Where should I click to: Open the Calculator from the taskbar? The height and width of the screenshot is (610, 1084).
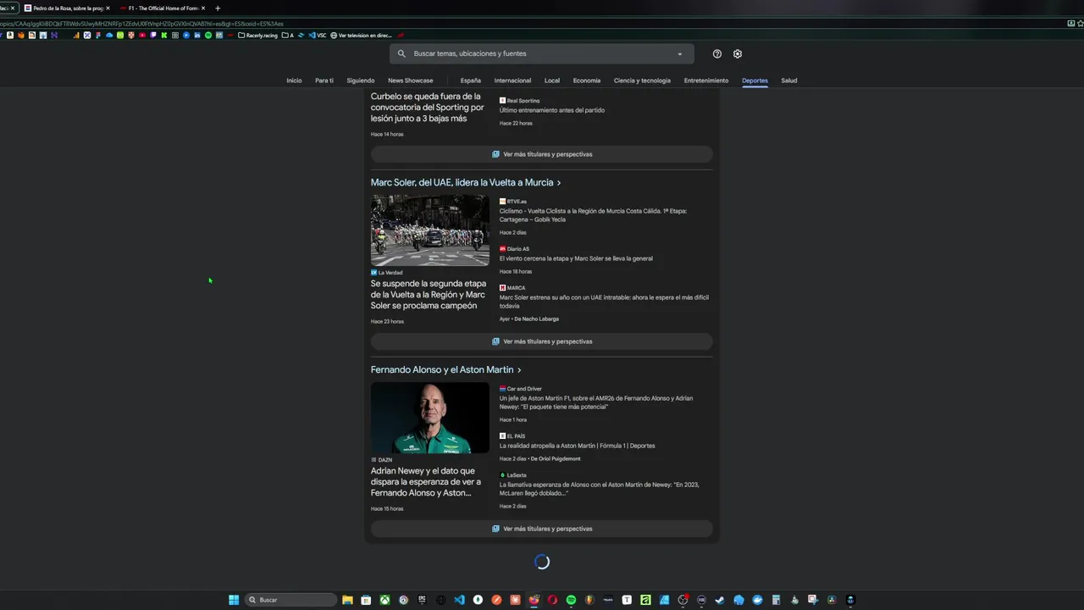pos(776,600)
